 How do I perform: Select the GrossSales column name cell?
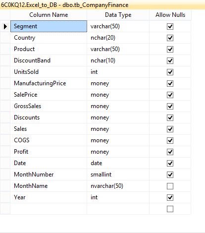click(49, 106)
